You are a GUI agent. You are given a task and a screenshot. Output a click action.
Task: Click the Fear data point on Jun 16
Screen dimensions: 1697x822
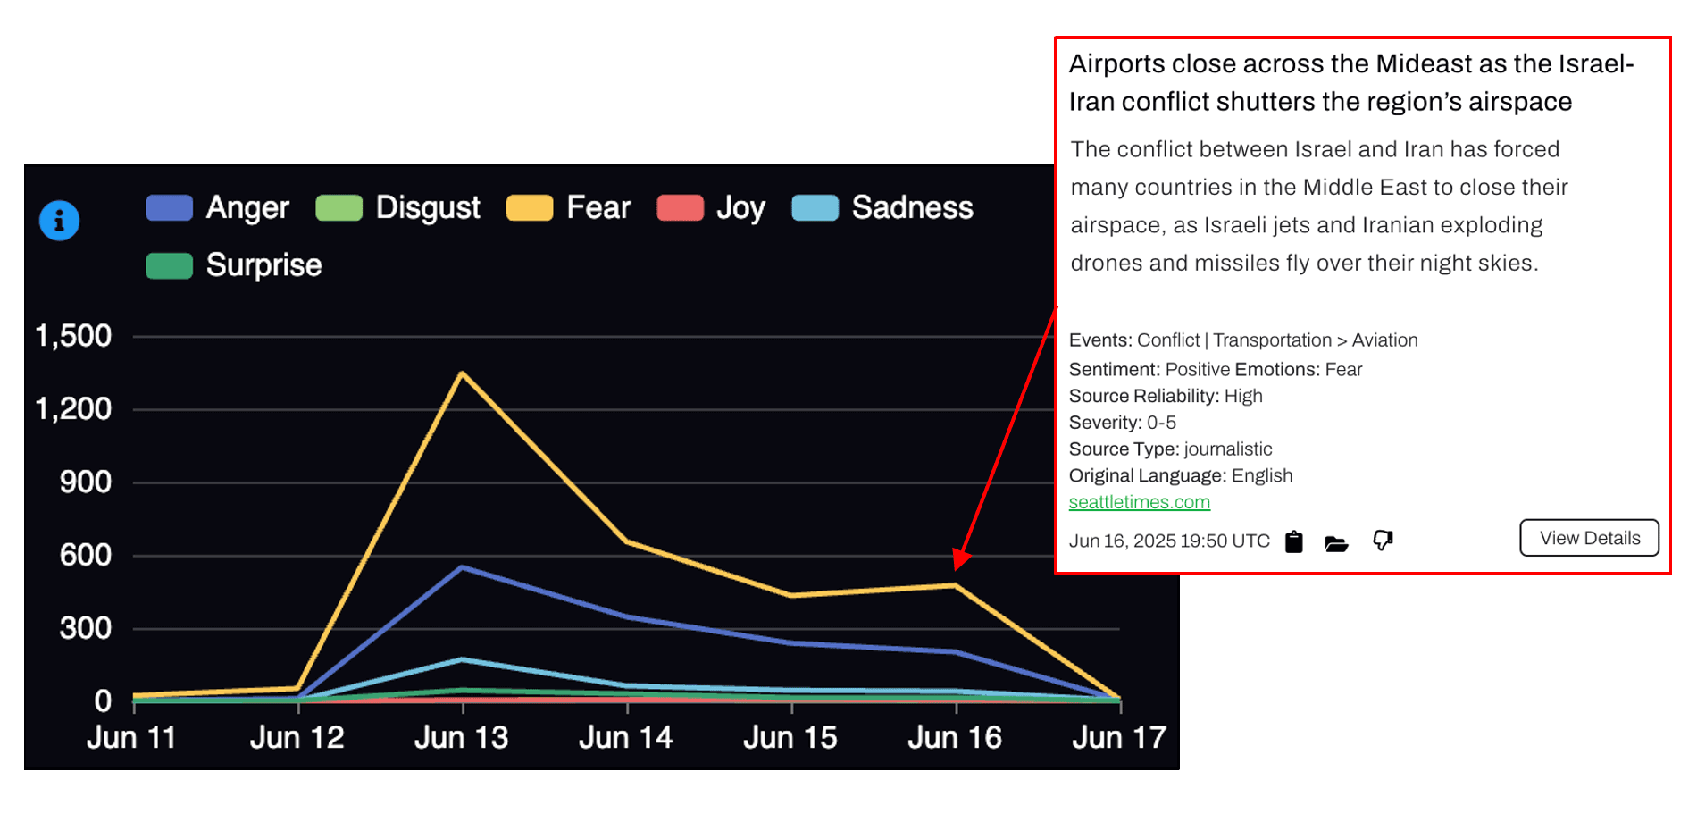(x=956, y=586)
